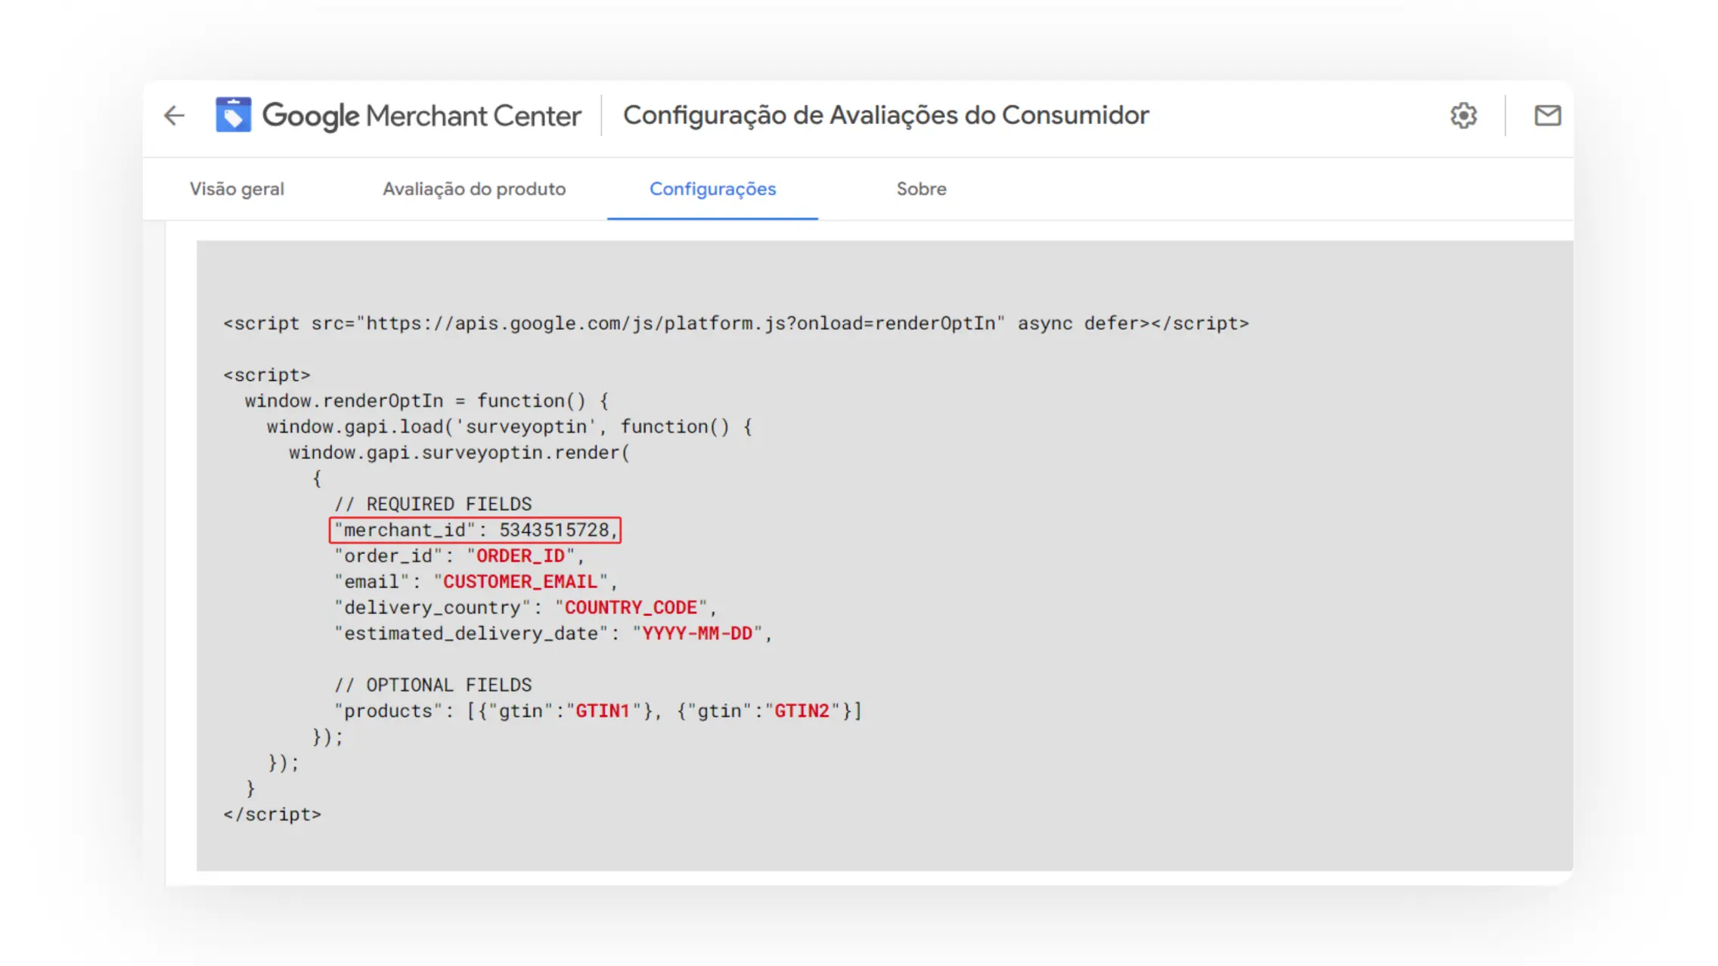Select the Configurações tab
The image size is (1718, 966).
(x=712, y=189)
